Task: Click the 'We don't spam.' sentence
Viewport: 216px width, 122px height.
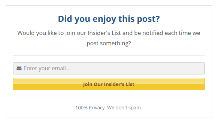Action: click(125, 108)
